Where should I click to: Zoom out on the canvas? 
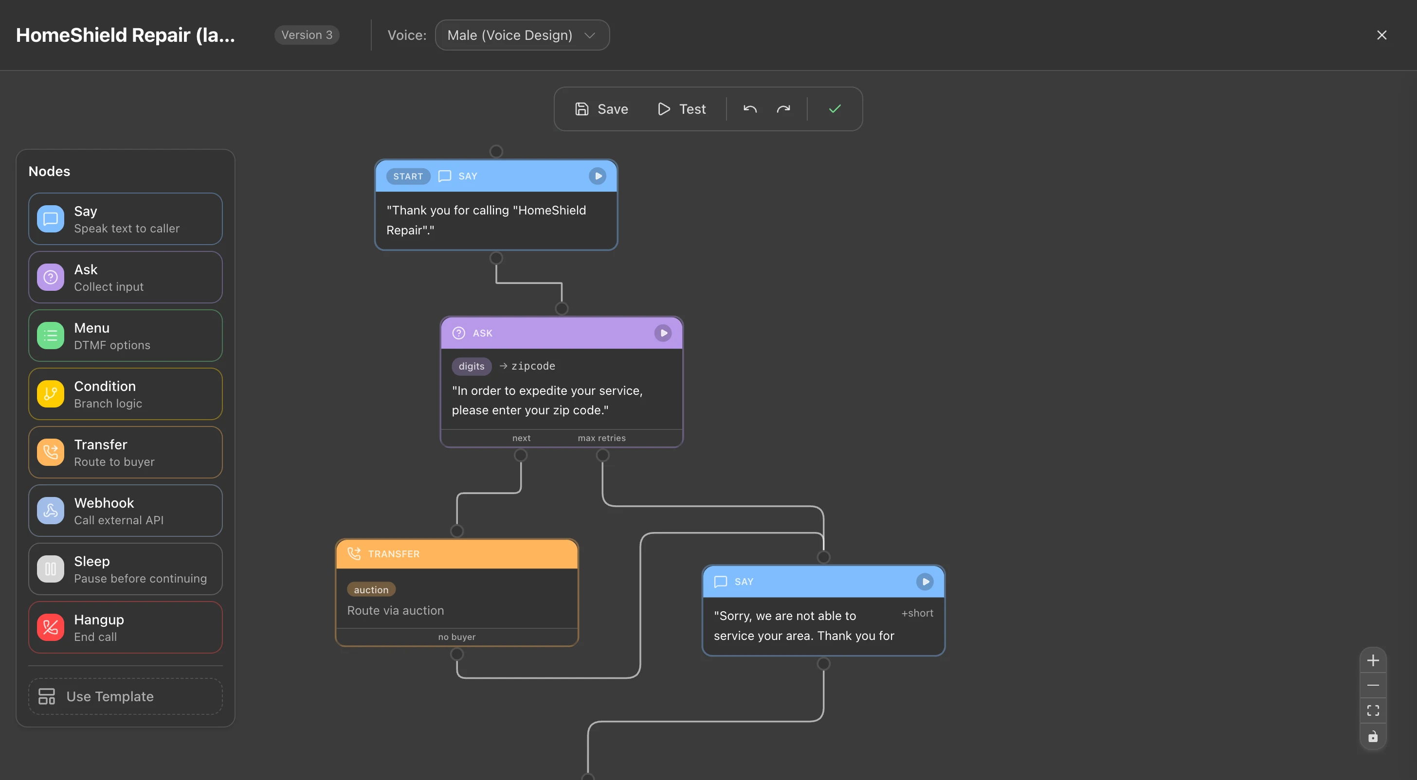pyautogui.click(x=1373, y=686)
